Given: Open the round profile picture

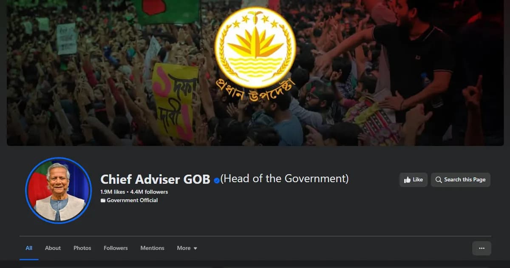Looking at the screenshot, I should [x=59, y=190].
